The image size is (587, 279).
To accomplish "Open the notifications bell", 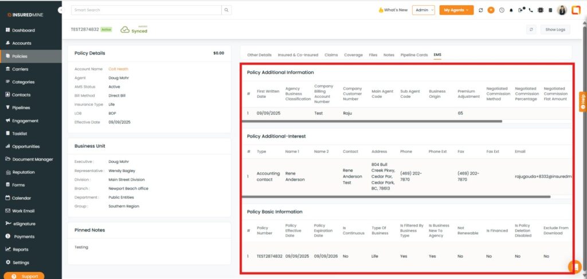I will point(511,10).
